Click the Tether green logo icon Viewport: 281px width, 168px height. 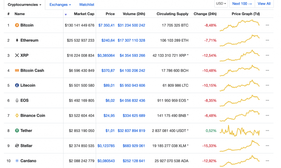point(17,131)
